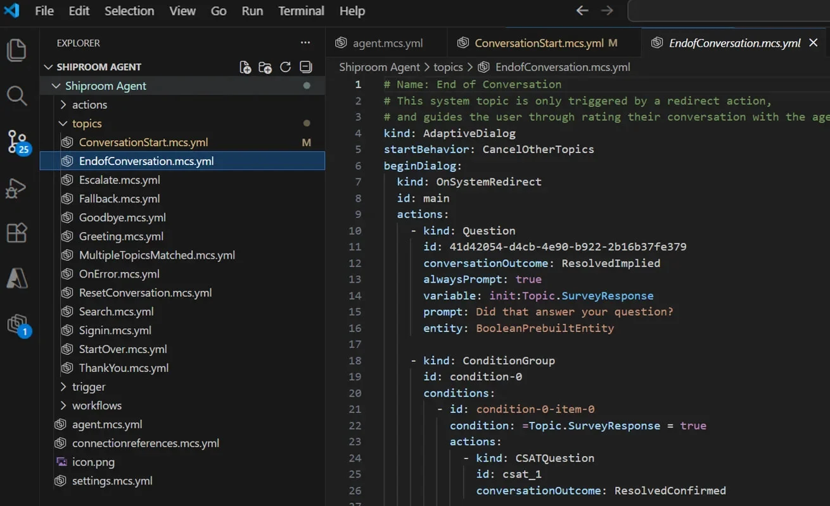Open Views and More Actions menu
This screenshot has width=830, height=506.
coord(305,42)
